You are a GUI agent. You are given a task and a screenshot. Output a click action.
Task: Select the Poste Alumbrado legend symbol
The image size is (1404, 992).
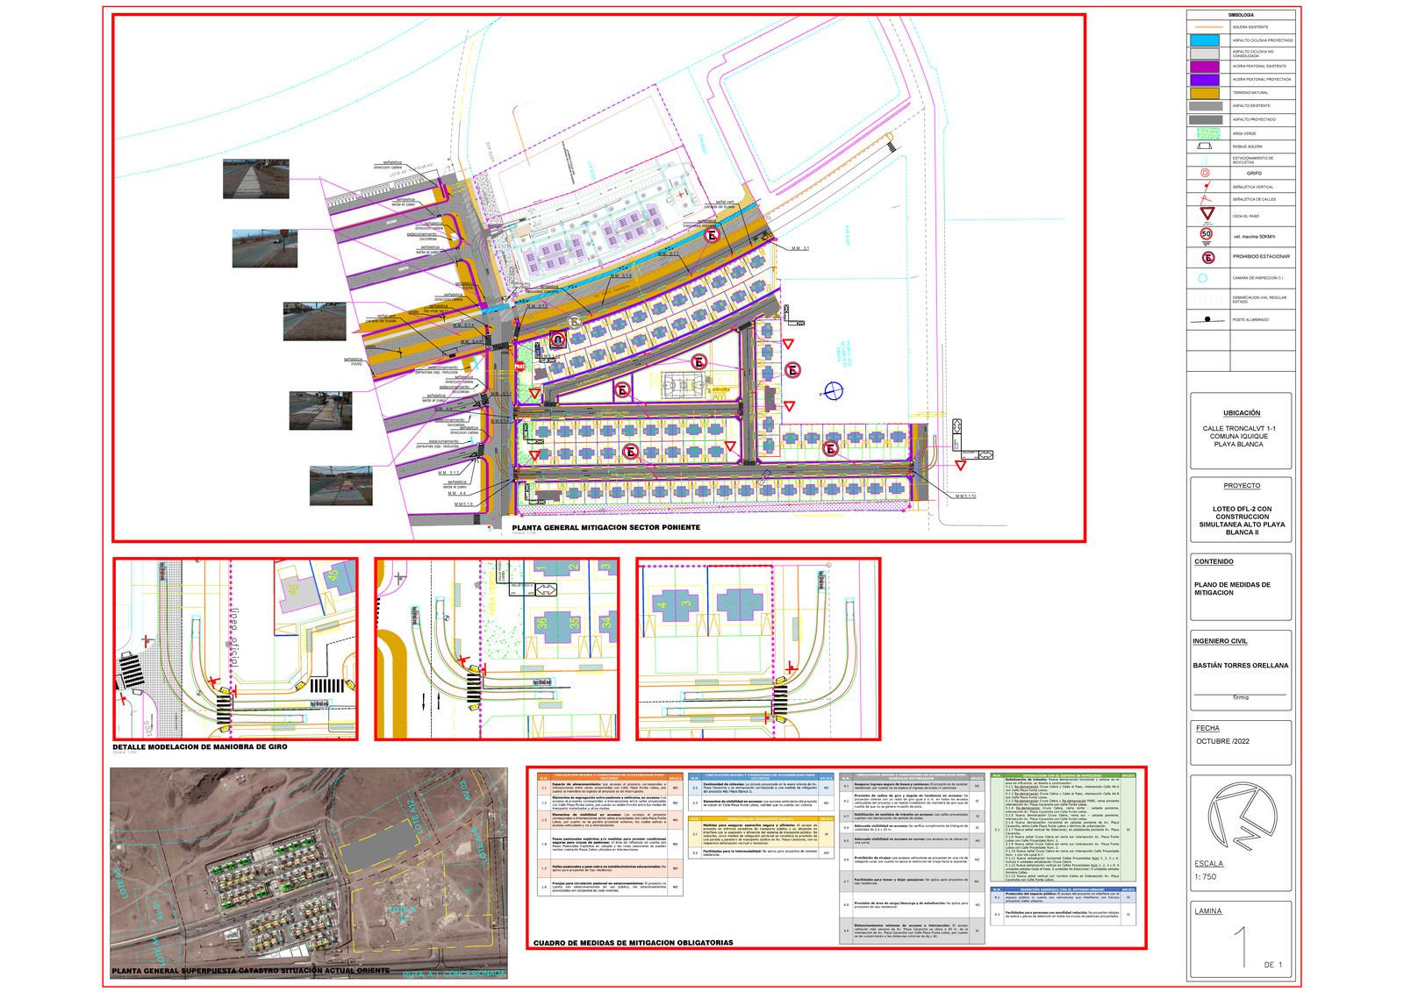tap(1207, 319)
